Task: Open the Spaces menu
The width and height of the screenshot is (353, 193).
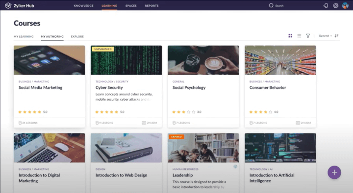Action: pos(131,5)
